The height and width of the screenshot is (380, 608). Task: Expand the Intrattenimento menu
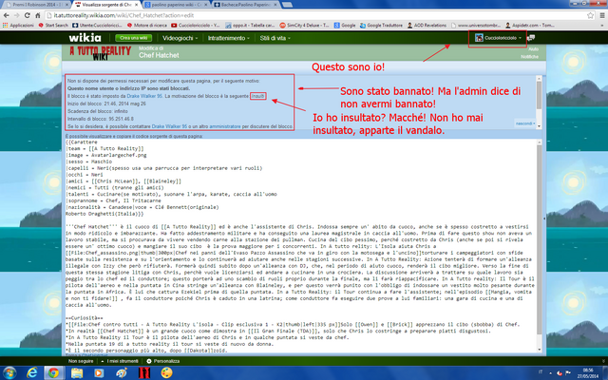coord(228,38)
